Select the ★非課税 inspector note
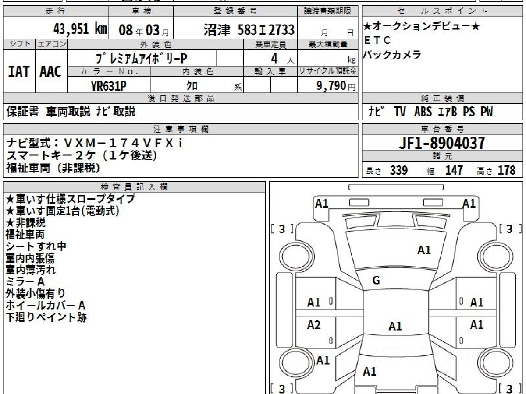This screenshot has width=526, height=394. point(25,222)
